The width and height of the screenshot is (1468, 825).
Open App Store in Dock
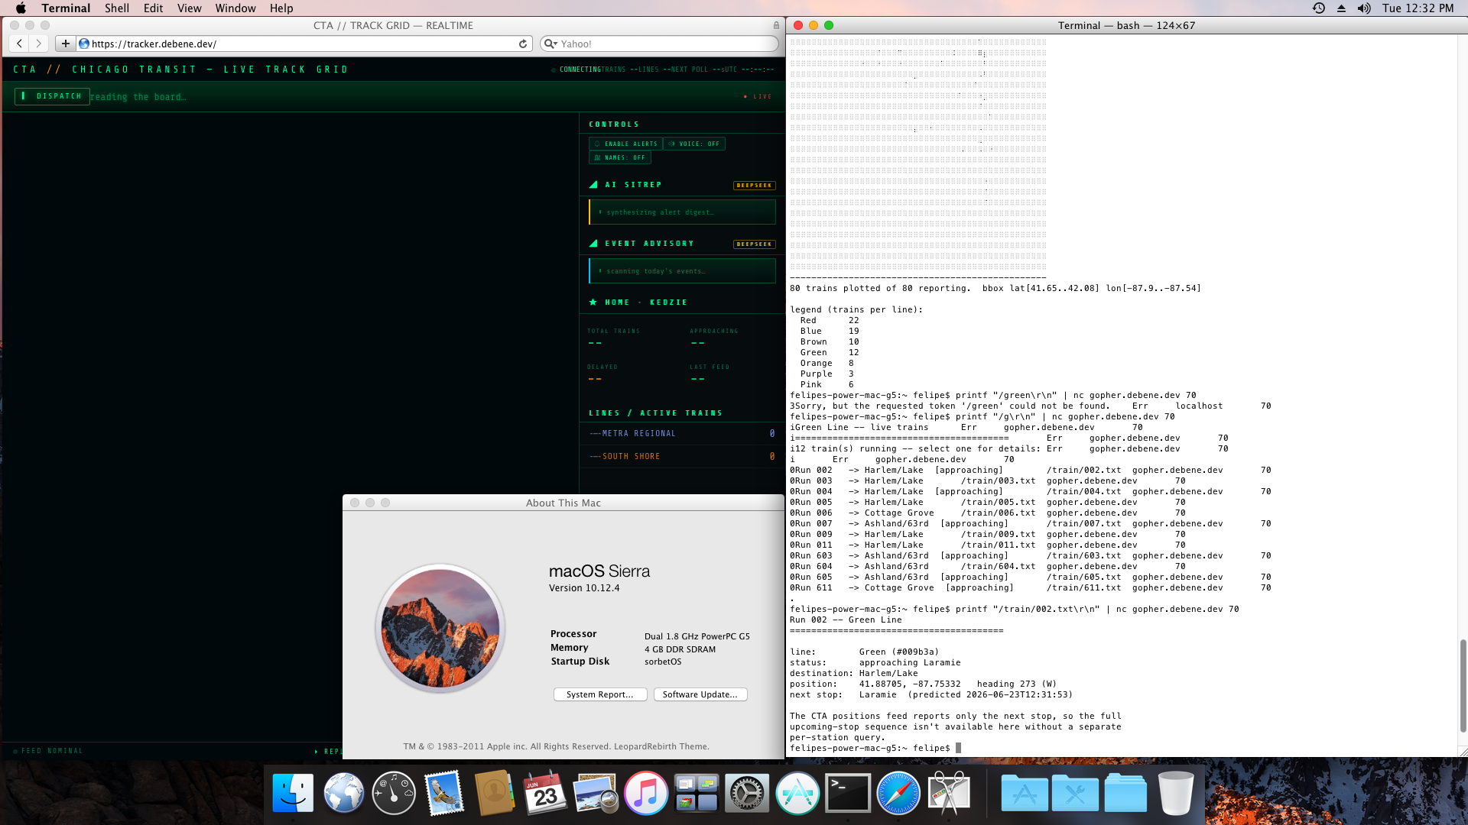tap(797, 793)
